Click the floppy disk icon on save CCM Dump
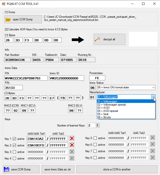Viewport: 160px width, 175px height. pos(7,169)
